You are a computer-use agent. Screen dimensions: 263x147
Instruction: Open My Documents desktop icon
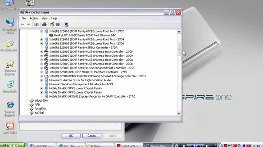(x=9, y=45)
